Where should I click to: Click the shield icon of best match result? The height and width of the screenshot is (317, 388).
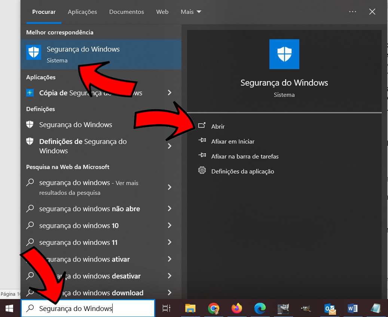coord(34,52)
